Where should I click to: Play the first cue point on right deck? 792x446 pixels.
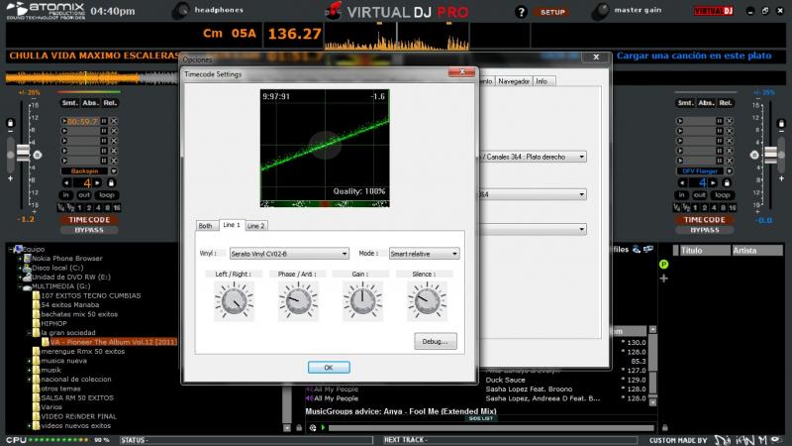pos(680,121)
